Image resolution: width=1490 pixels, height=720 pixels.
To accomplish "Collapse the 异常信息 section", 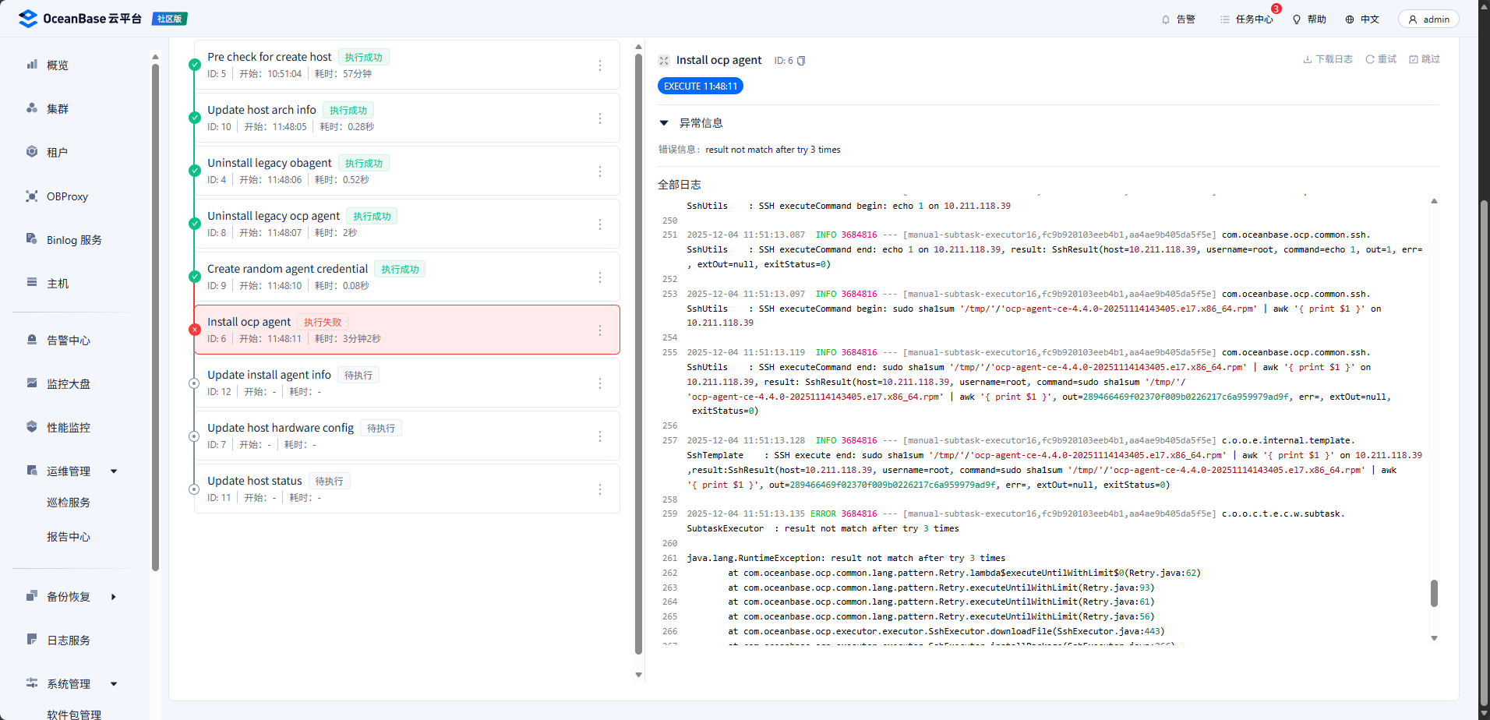I will (664, 123).
